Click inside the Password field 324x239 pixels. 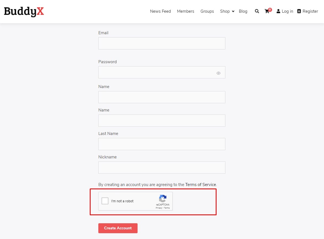pos(156,72)
